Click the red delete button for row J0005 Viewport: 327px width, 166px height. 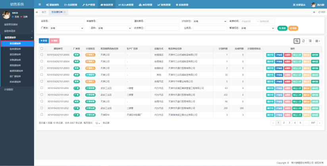pos(288,55)
